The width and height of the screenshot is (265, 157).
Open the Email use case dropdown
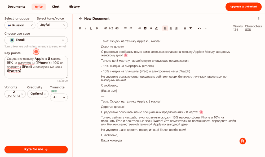[36, 40]
